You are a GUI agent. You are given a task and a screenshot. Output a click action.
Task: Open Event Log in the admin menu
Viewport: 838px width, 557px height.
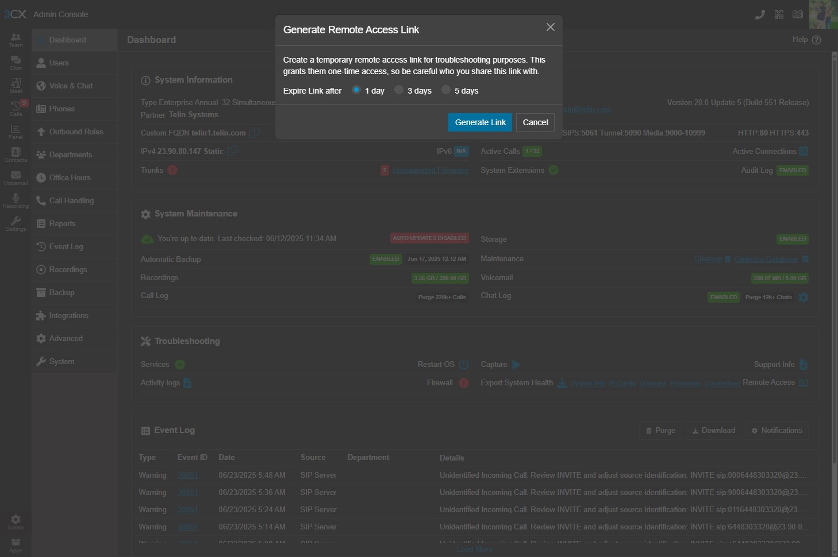point(75,246)
